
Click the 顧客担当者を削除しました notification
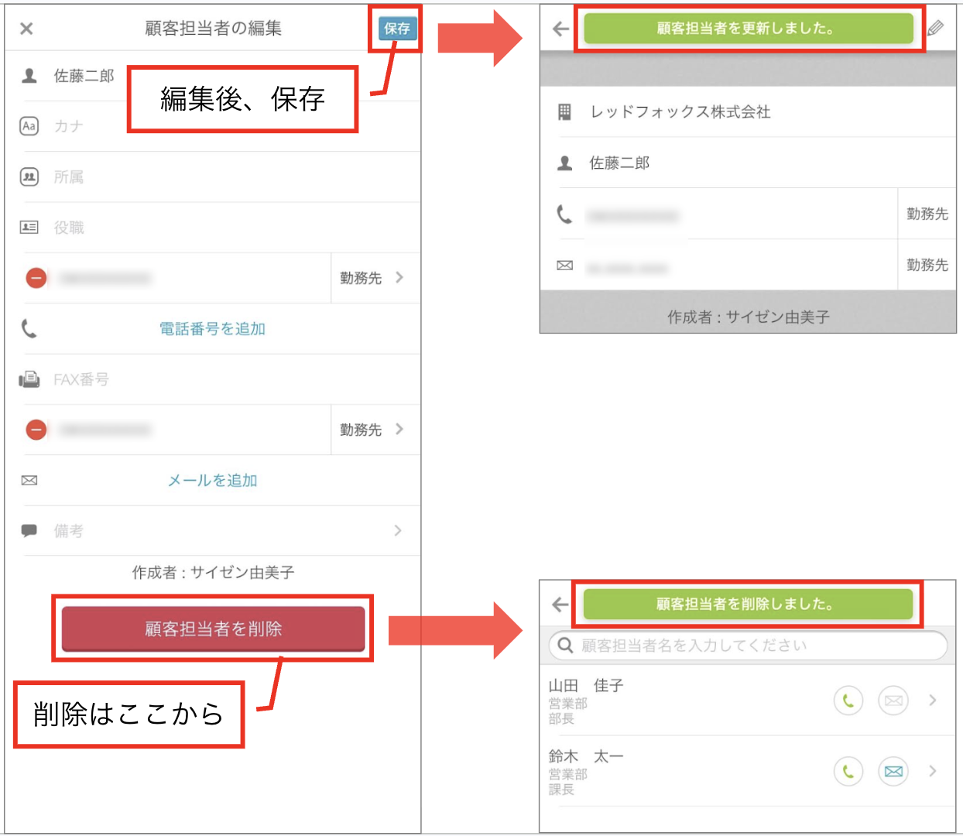[748, 604]
